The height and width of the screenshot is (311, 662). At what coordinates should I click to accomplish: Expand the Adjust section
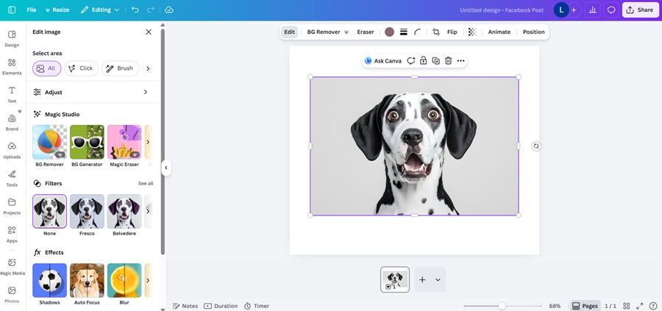[93, 92]
